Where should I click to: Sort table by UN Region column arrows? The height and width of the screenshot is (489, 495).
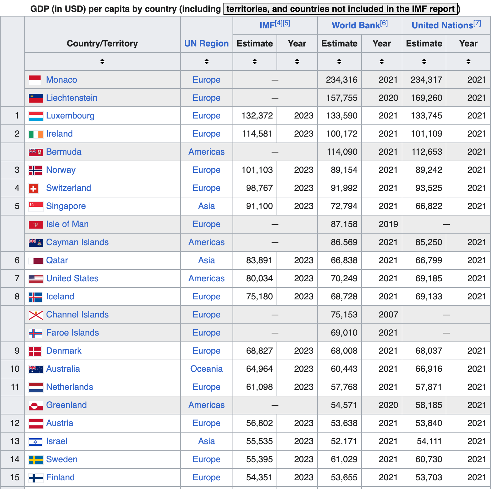click(x=206, y=61)
